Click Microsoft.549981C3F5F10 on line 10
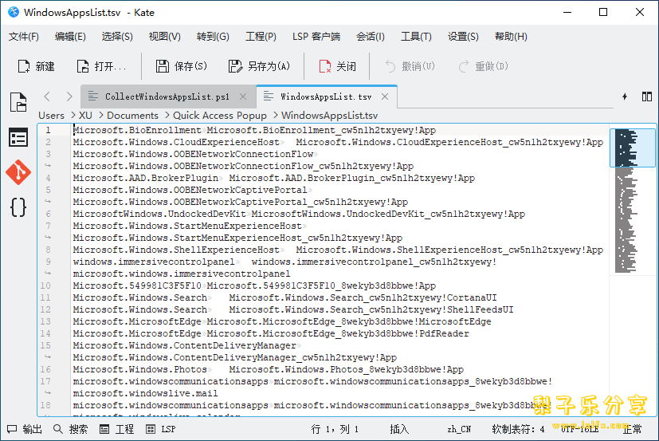This screenshot has height=441, width=659. click(x=137, y=285)
